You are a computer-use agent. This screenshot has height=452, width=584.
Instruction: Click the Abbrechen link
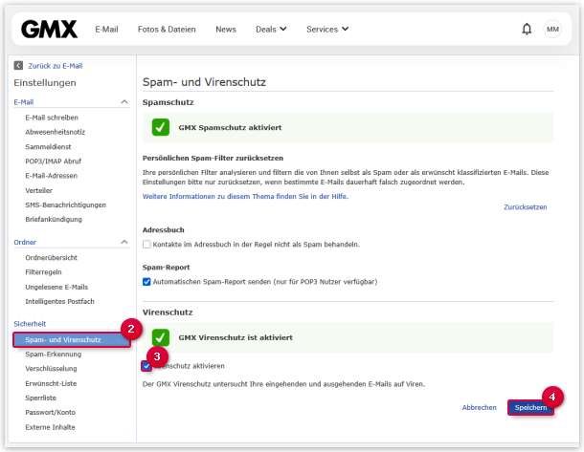point(479,407)
